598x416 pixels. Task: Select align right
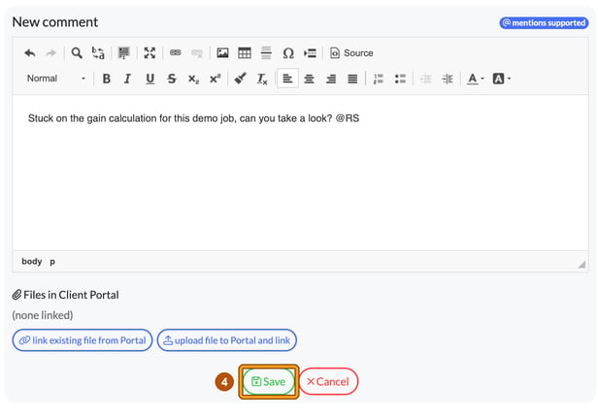tap(331, 79)
